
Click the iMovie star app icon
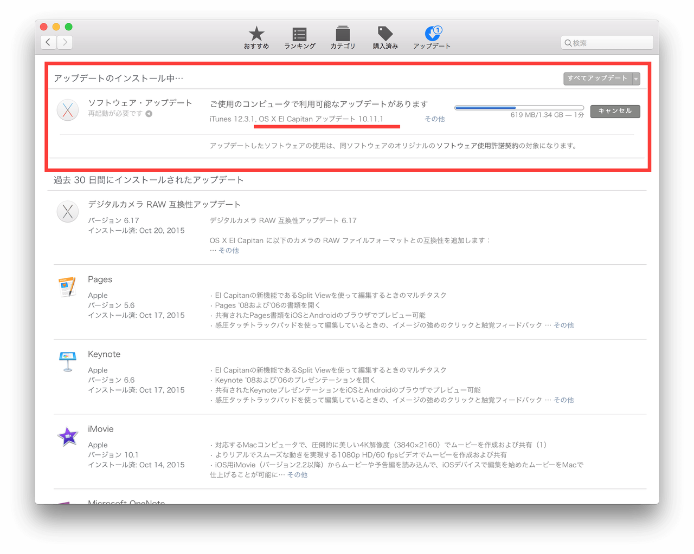click(x=68, y=436)
